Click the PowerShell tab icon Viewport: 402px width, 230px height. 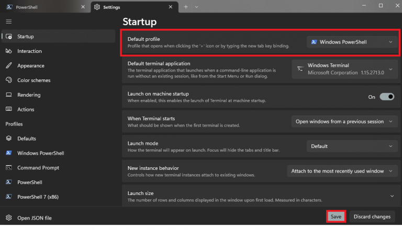click(x=9, y=7)
